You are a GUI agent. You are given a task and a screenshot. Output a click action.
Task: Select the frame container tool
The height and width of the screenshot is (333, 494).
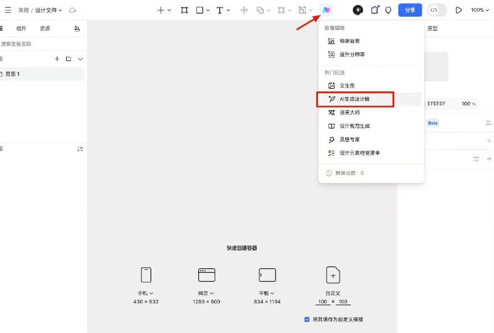(x=184, y=10)
